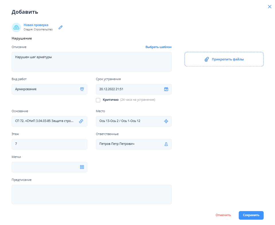
Task: Click into the Предписание text area
Action: (91, 194)
